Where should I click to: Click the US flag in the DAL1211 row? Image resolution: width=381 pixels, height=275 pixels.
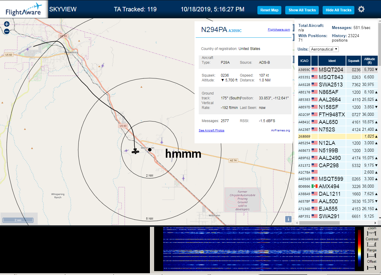pyautogui.click(x=315, y=194)
